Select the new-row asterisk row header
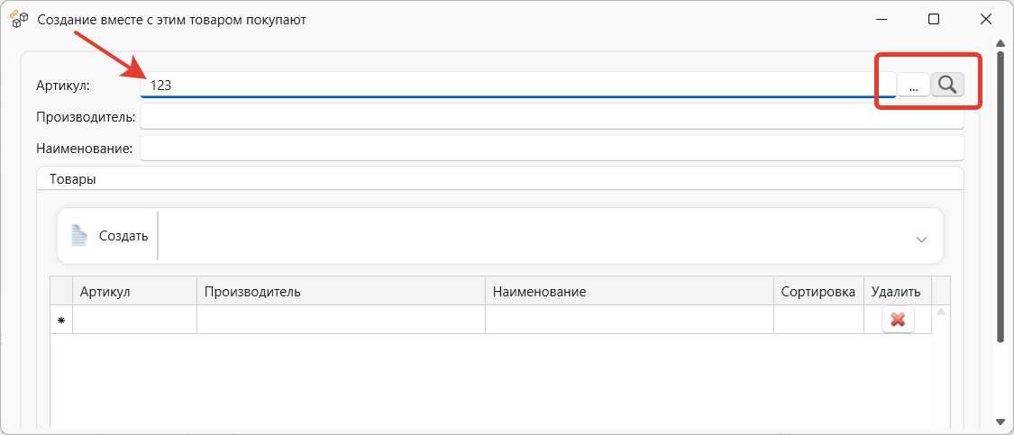The width and height of the screenshot is (1014, 435). pyautogui.click(x=61, y=320)
